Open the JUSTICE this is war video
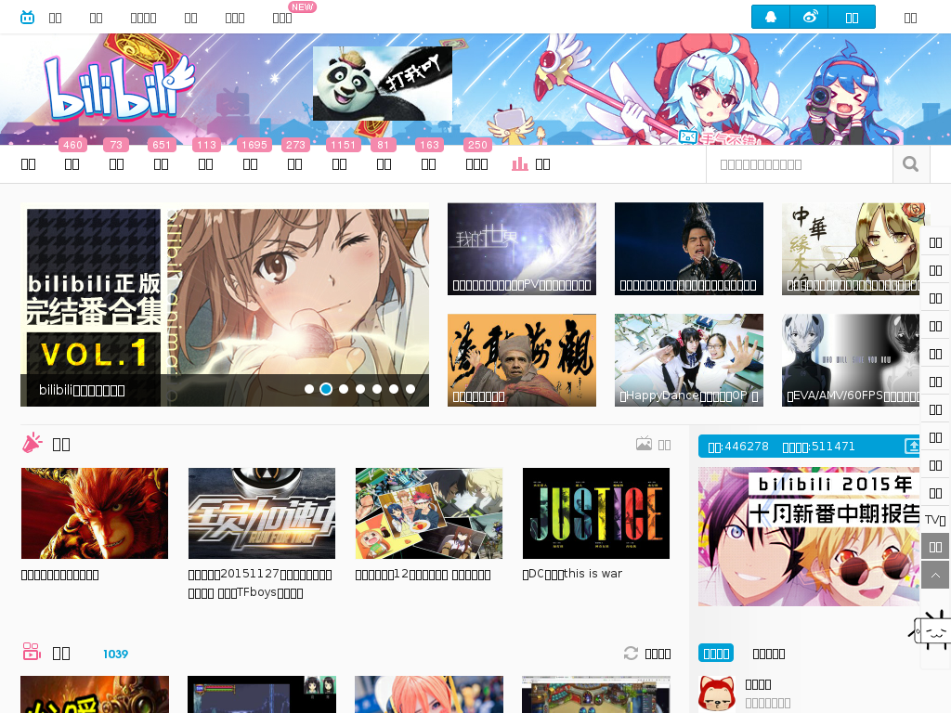Viewport: 951px width, 713px height. tap(596, 512)
